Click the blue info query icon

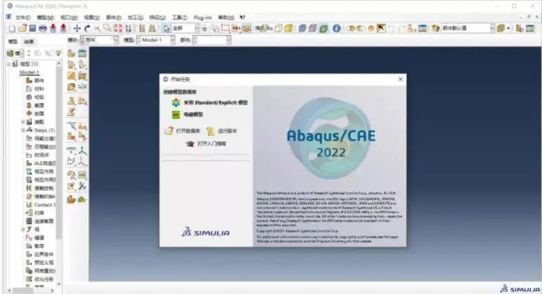(x=336, y=28)
